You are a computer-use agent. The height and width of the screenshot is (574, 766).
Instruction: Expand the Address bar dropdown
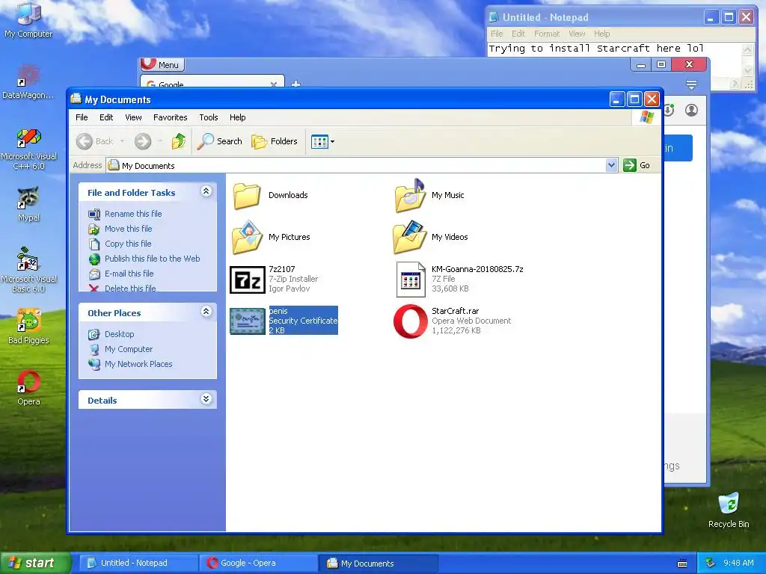click(612, 165)
